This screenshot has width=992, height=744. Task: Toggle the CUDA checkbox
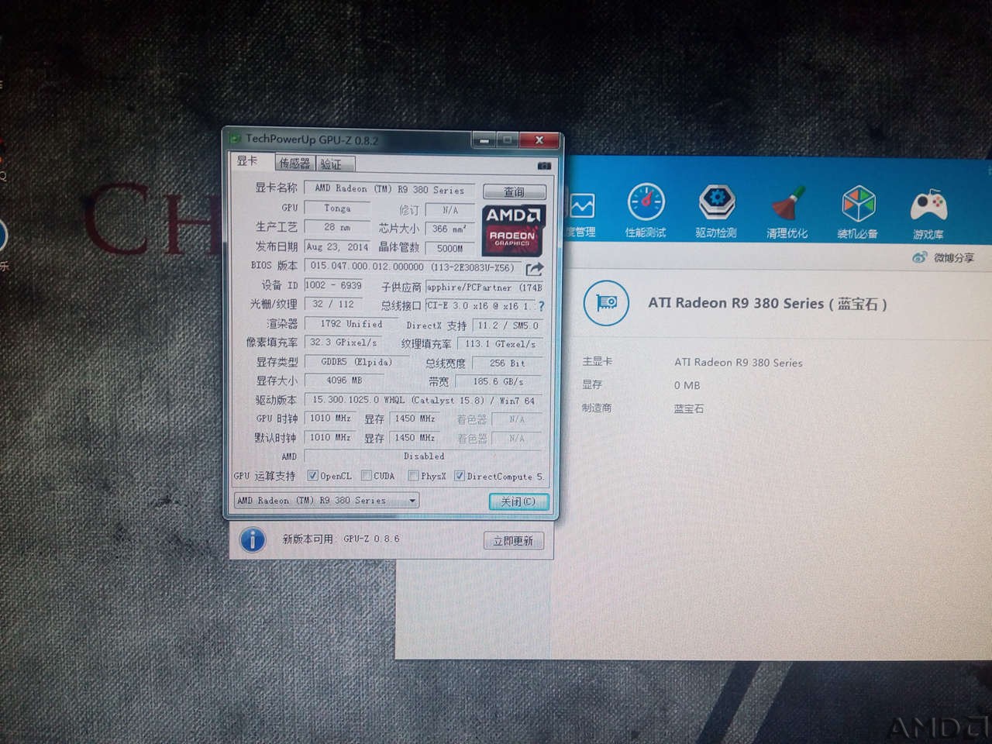click(366, 475)
